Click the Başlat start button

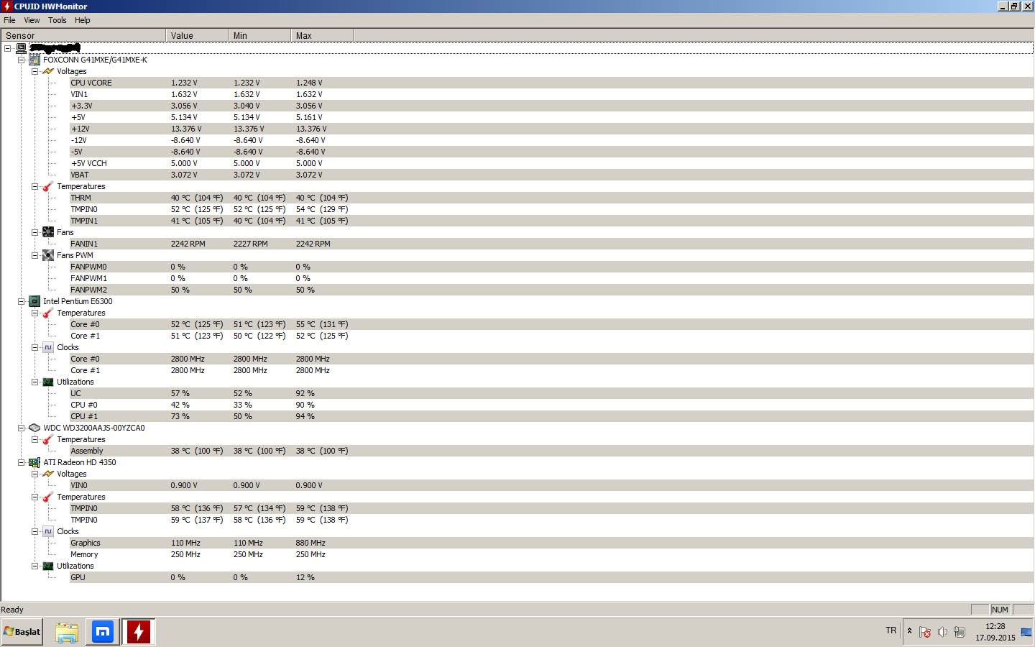point(22,632)
